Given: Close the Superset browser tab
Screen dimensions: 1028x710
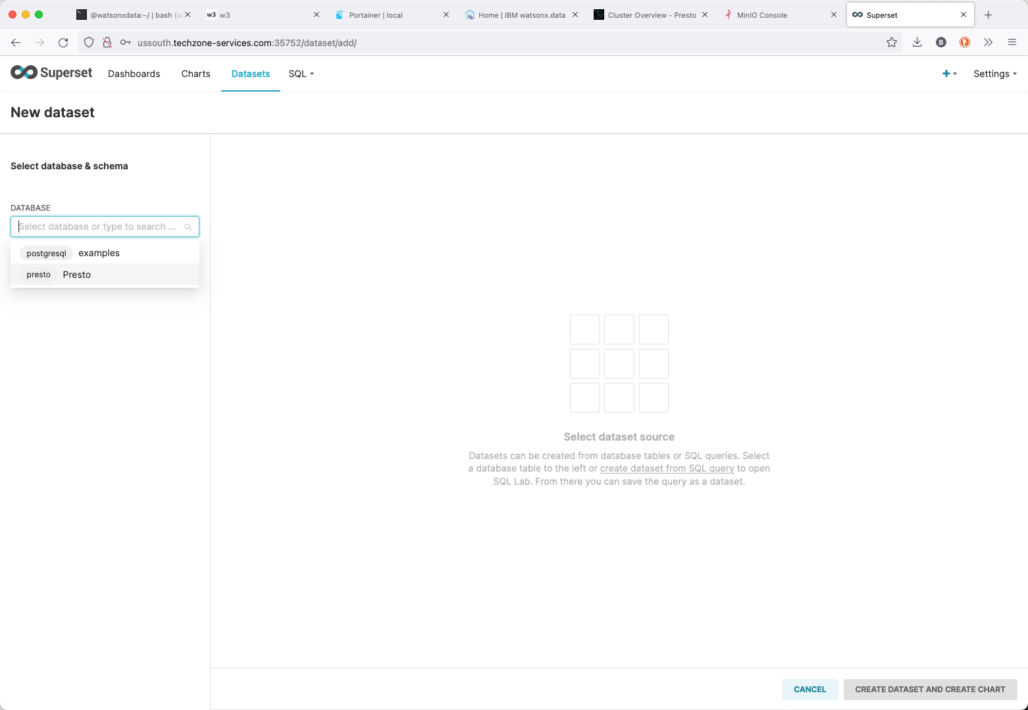Looking at the screenshot, I should point(964,14).
